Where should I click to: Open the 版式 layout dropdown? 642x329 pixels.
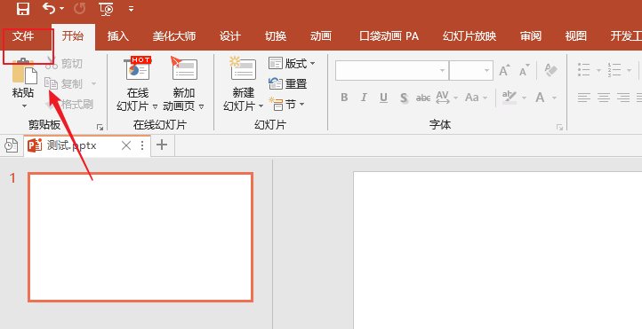292,63
